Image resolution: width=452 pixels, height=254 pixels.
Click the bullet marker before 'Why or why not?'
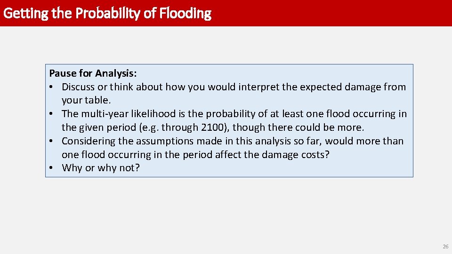(54, 168)
